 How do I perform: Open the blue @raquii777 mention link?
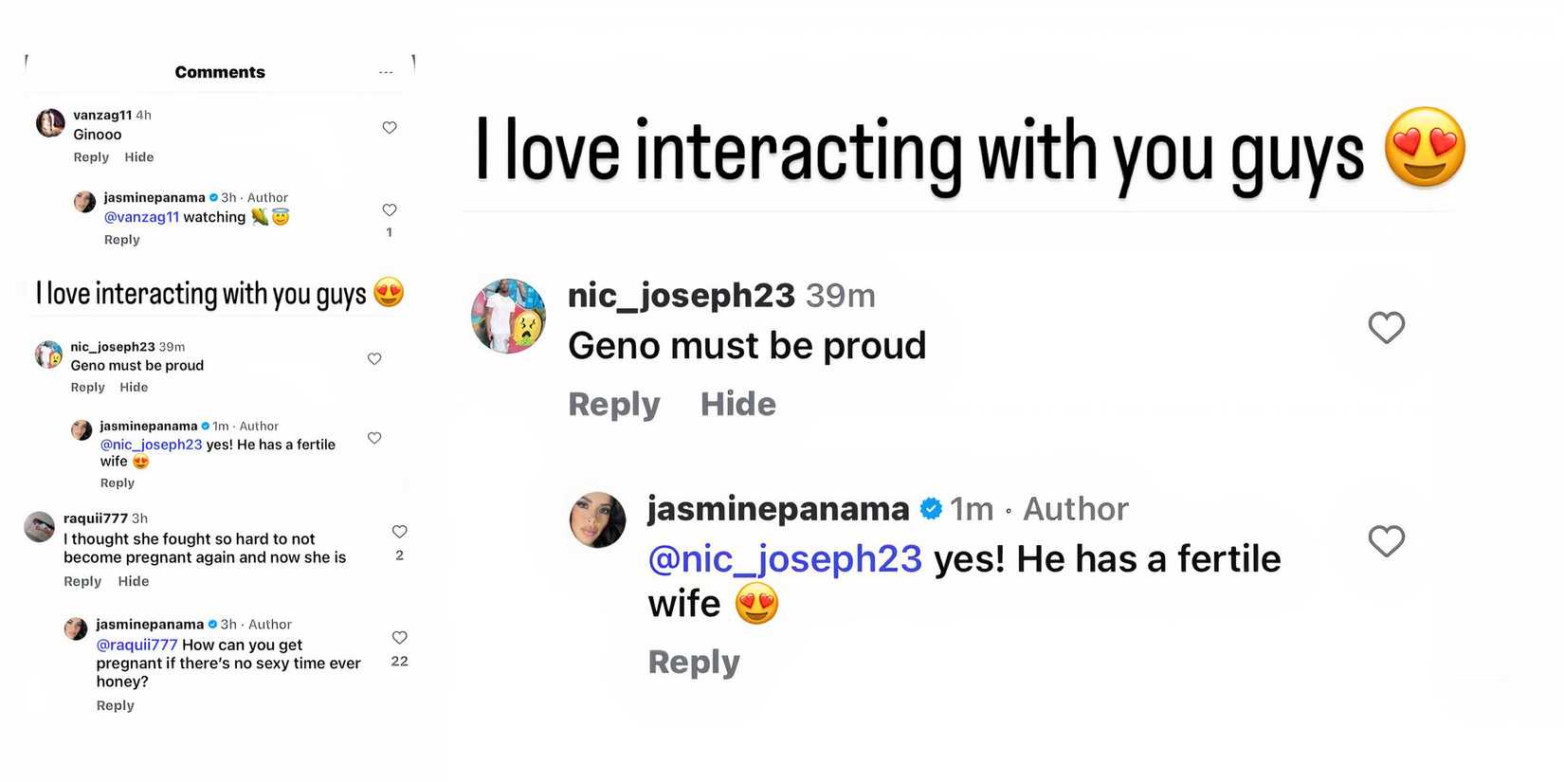click(136, 645)
